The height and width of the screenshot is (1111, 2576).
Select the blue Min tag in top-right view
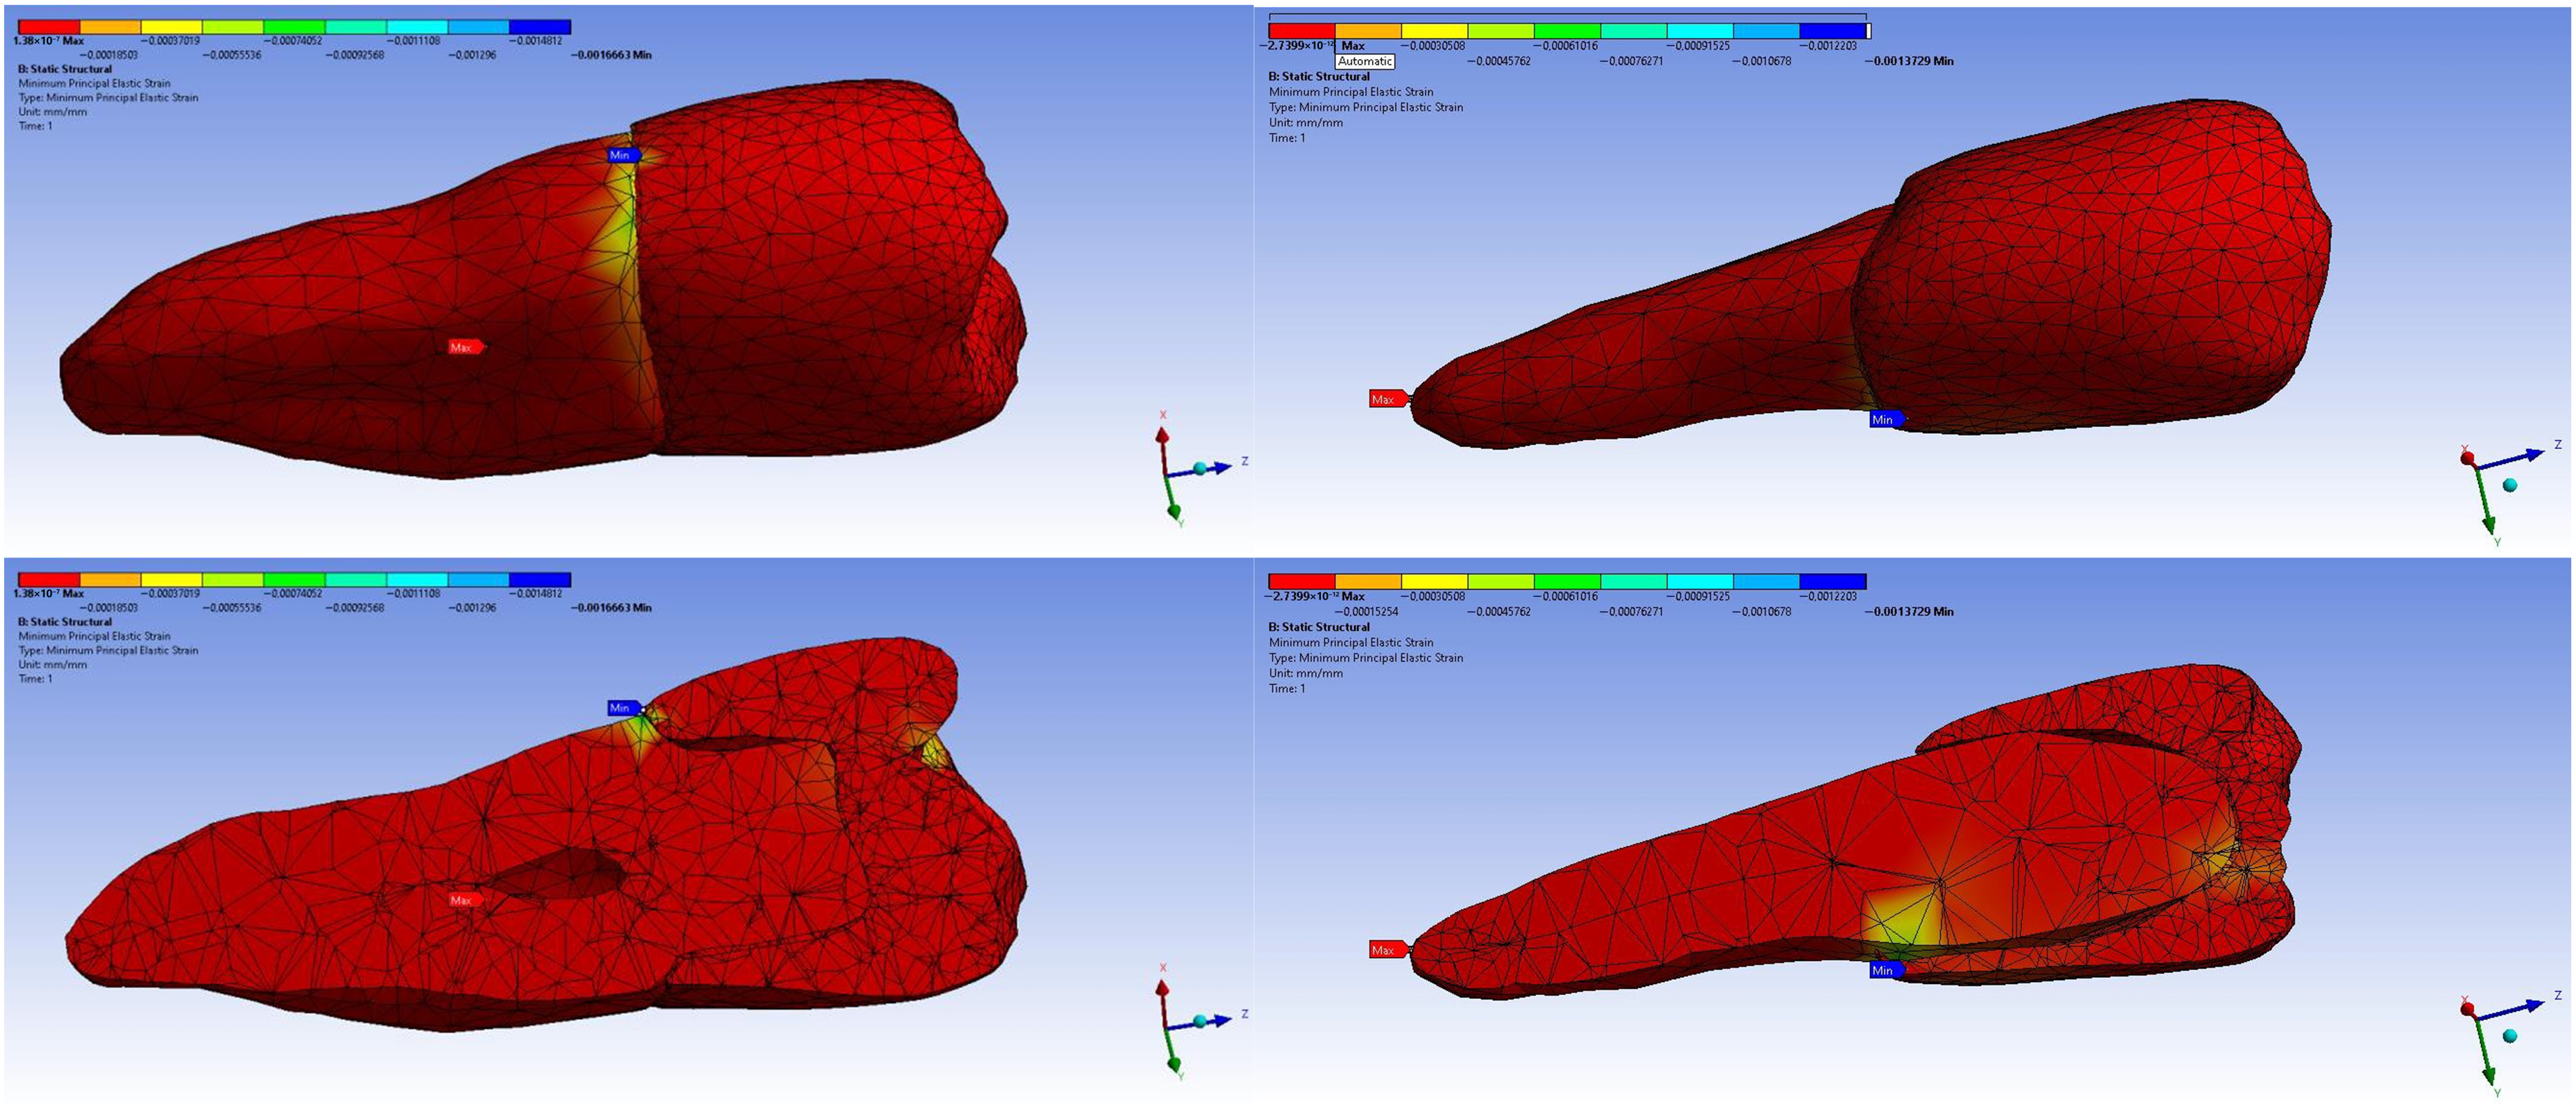click(x=1886, y=420)
